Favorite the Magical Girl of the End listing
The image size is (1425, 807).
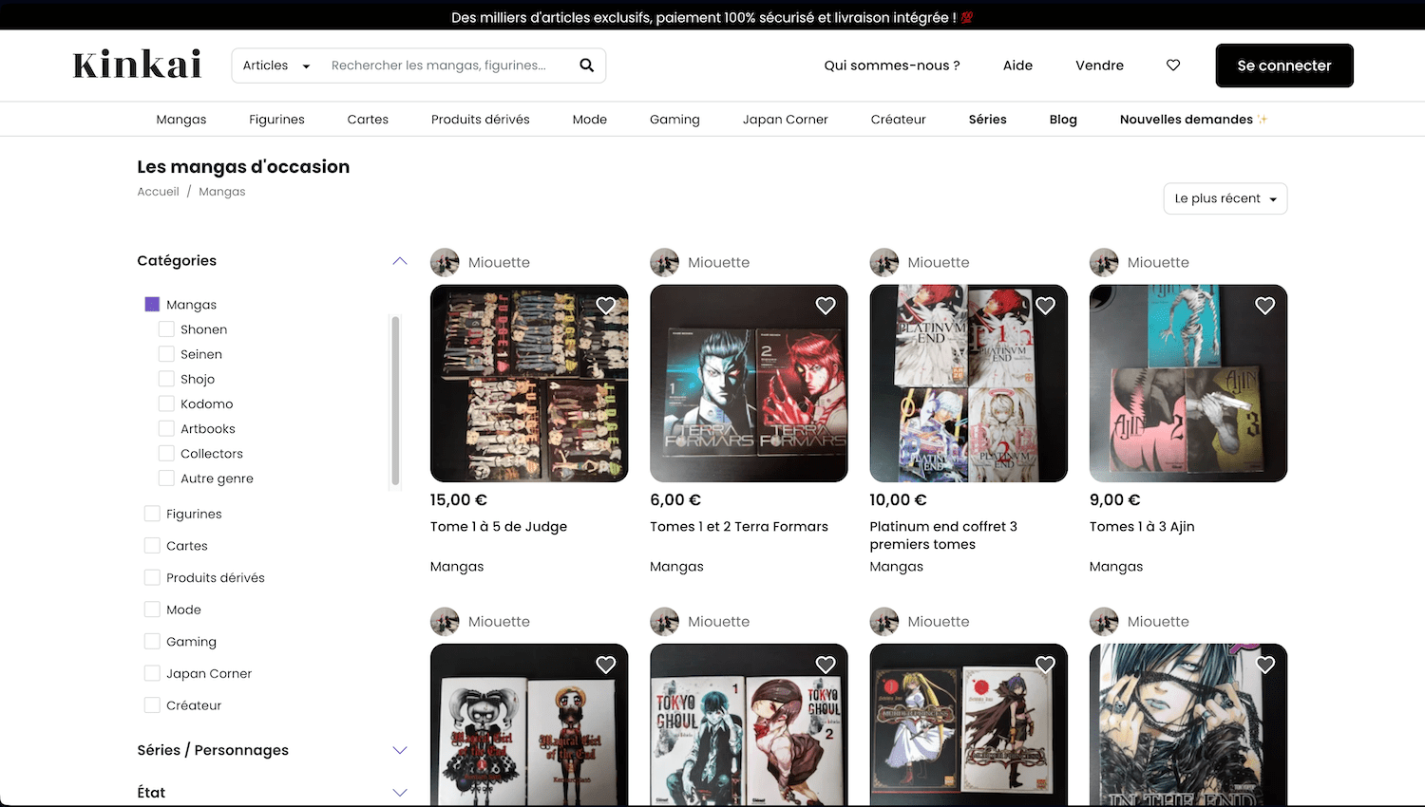(606, 665)
